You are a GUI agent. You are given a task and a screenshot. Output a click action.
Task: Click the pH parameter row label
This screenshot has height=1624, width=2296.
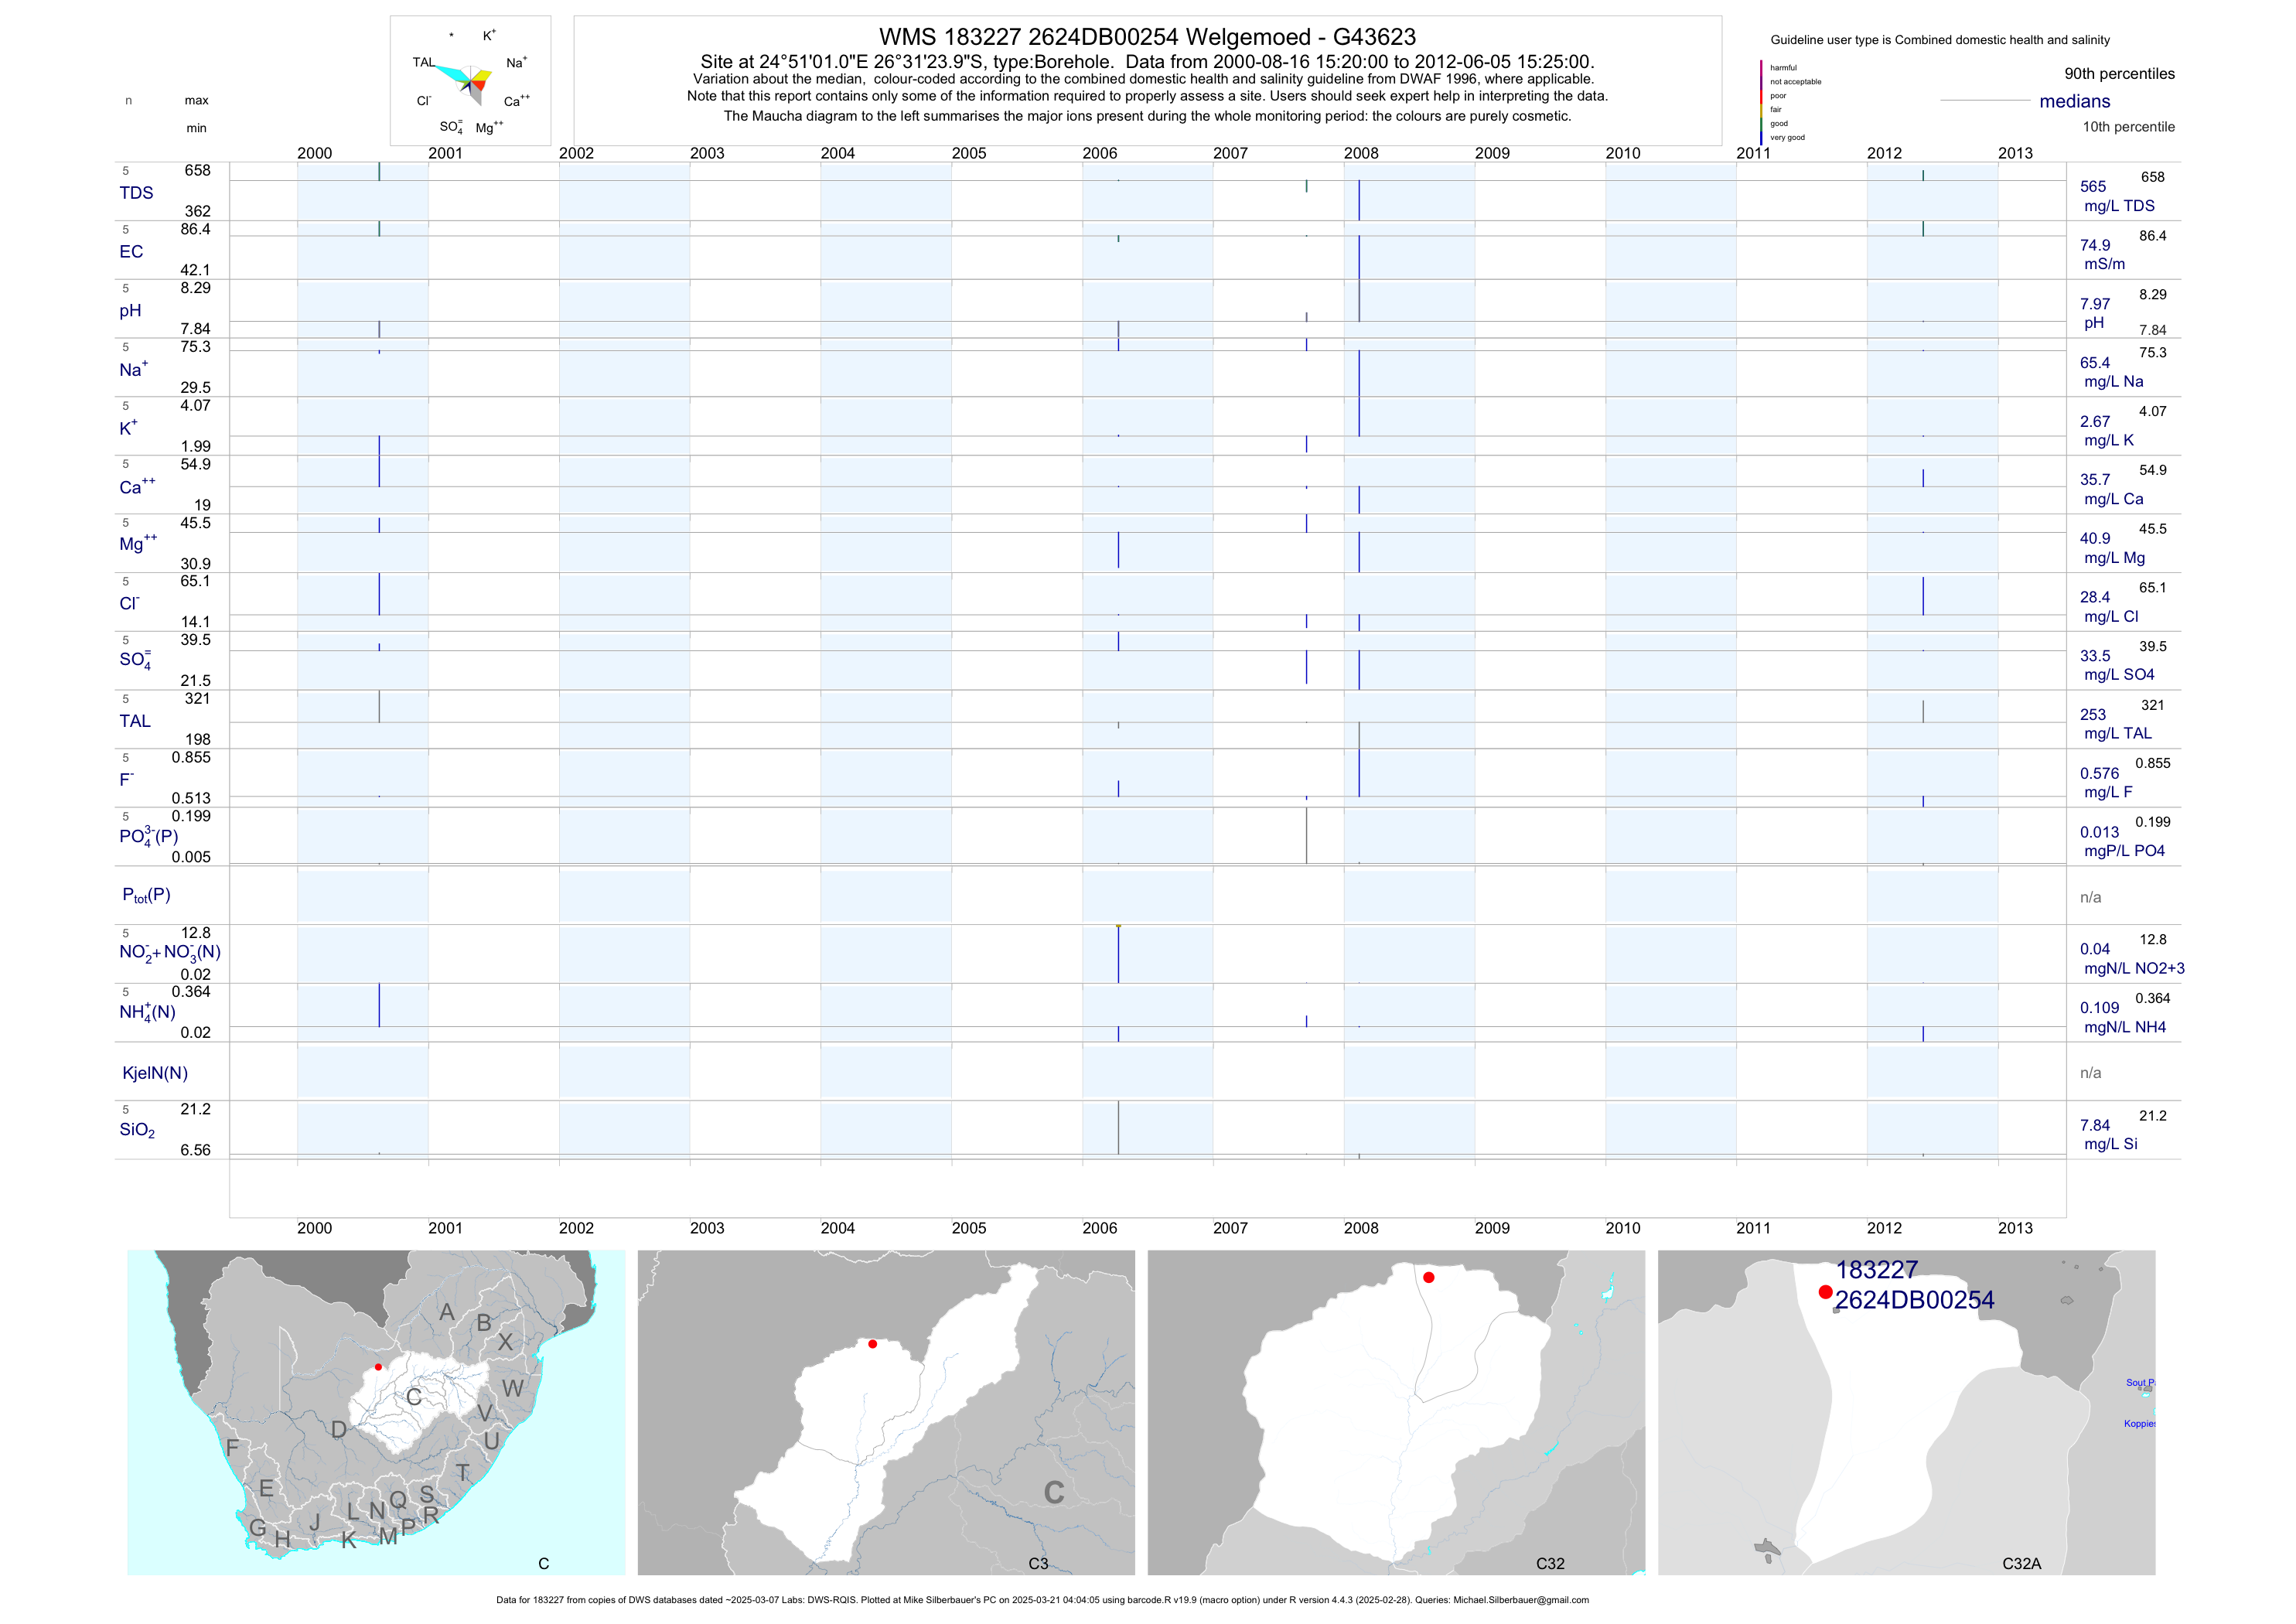(130, 311)
